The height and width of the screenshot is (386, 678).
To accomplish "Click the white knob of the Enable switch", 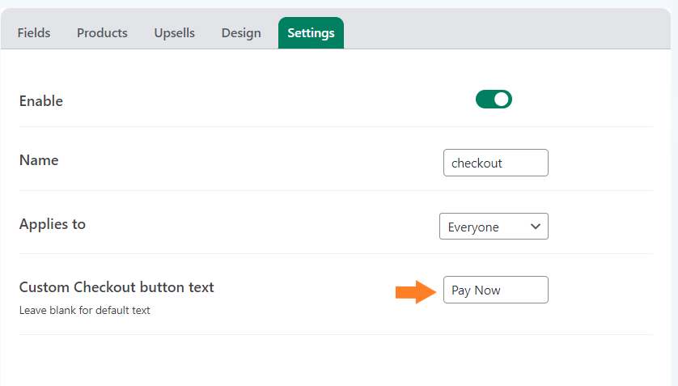I will (x=502, y=100).
